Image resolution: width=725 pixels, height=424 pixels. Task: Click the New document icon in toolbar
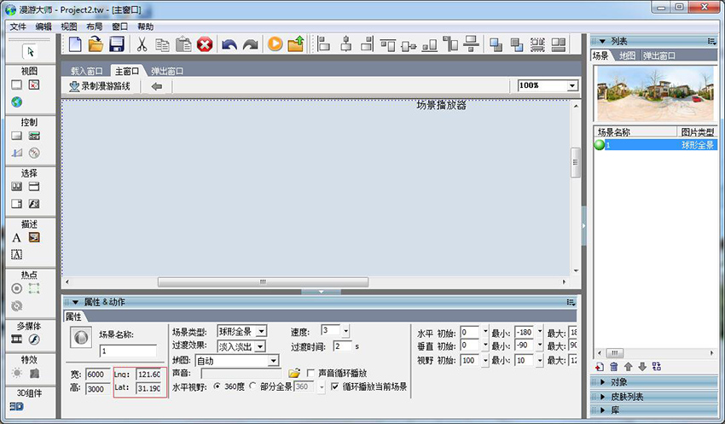(x=75, y=44)
